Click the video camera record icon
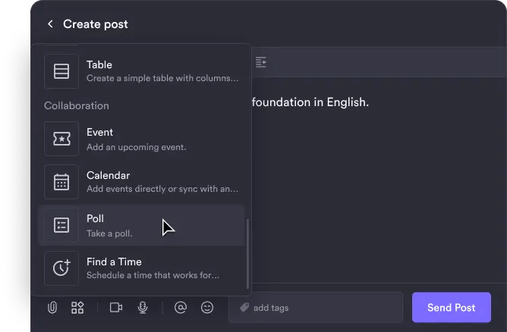Image resolution: width=507 pixels, height=332 pixels. tap(116, 308)
